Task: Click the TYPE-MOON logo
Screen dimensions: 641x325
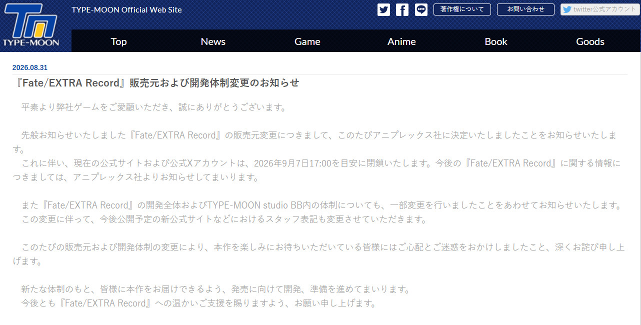Action: (30, 25)
